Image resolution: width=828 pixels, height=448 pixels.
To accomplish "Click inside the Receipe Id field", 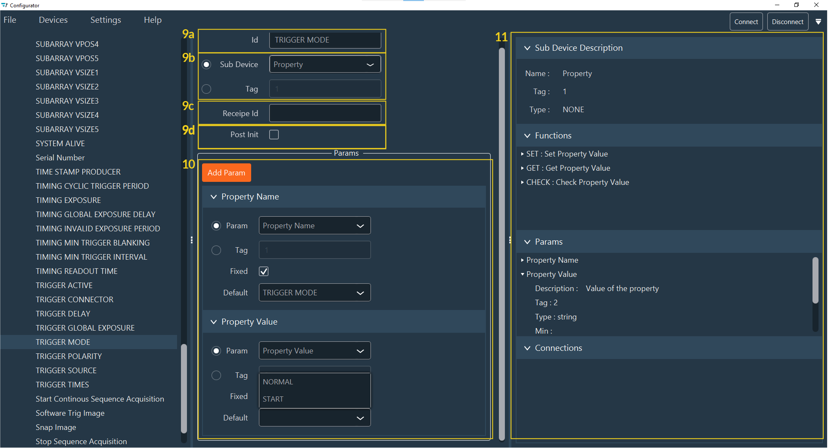I will point(325,113).
